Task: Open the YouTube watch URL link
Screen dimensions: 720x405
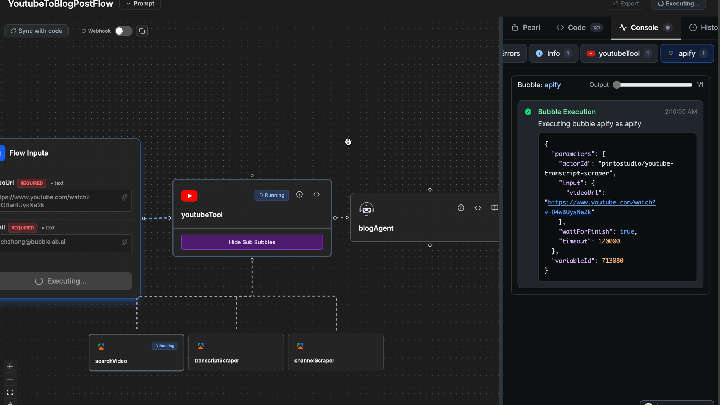Action: tap(601, 203)
